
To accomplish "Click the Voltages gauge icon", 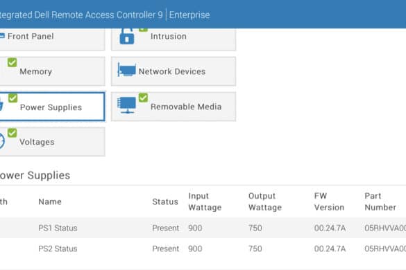I will tap(2, 141).
